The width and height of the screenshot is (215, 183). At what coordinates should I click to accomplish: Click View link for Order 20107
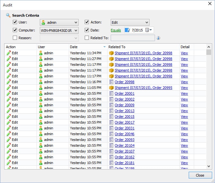[x=184, y=151]
